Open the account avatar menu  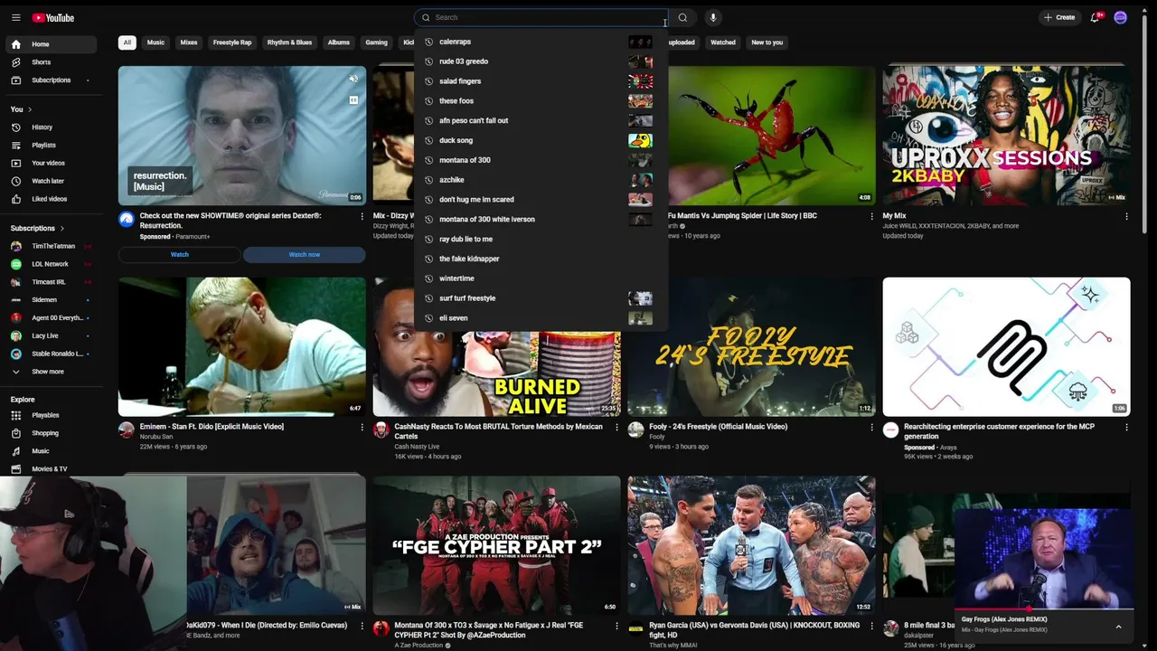pos(1121,17)
